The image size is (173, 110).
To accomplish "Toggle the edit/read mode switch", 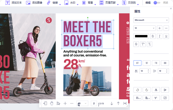I will (157, 3).
